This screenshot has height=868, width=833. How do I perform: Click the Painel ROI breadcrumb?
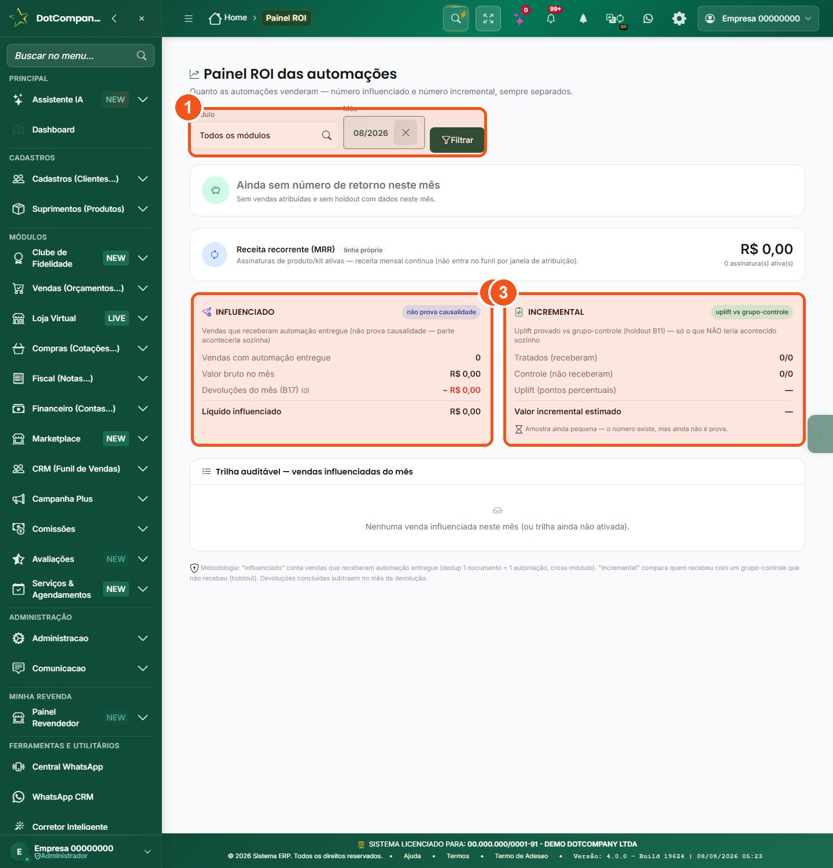point(286,18)
